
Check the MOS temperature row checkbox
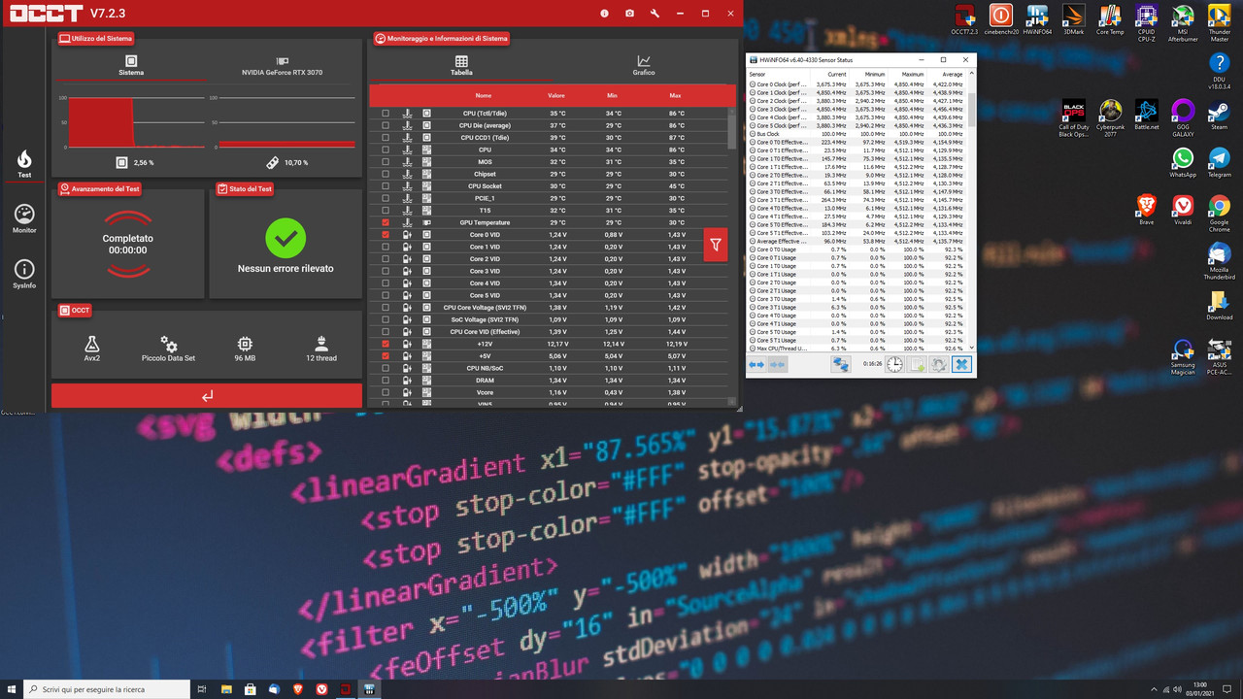(386, 162)
